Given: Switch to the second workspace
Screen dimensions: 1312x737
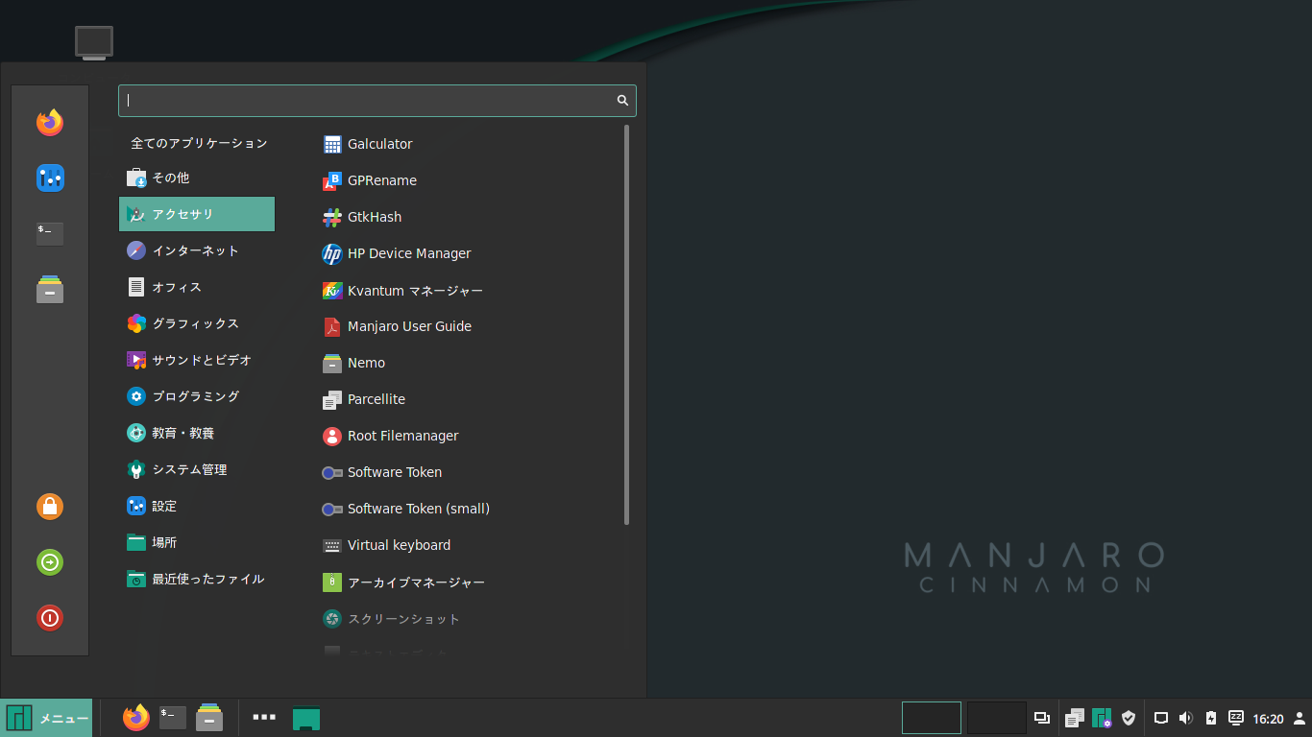Looking at the screenshot, I should pyautogui.click(x=997, y=718).
